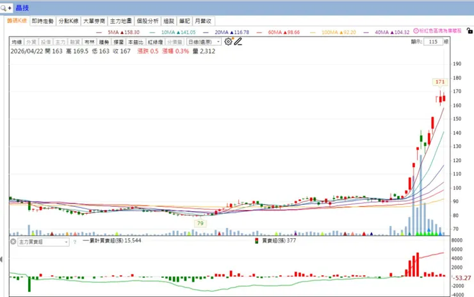
Task: Click the 晶技 stock name title
Action: (22, 8)
